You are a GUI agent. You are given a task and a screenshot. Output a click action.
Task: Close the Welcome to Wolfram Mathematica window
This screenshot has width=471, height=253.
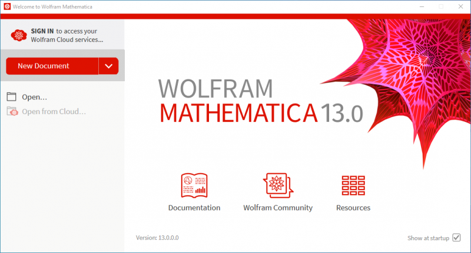[460, 6]
